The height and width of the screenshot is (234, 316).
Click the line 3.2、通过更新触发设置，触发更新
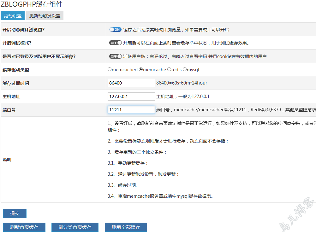pos(143,174)
